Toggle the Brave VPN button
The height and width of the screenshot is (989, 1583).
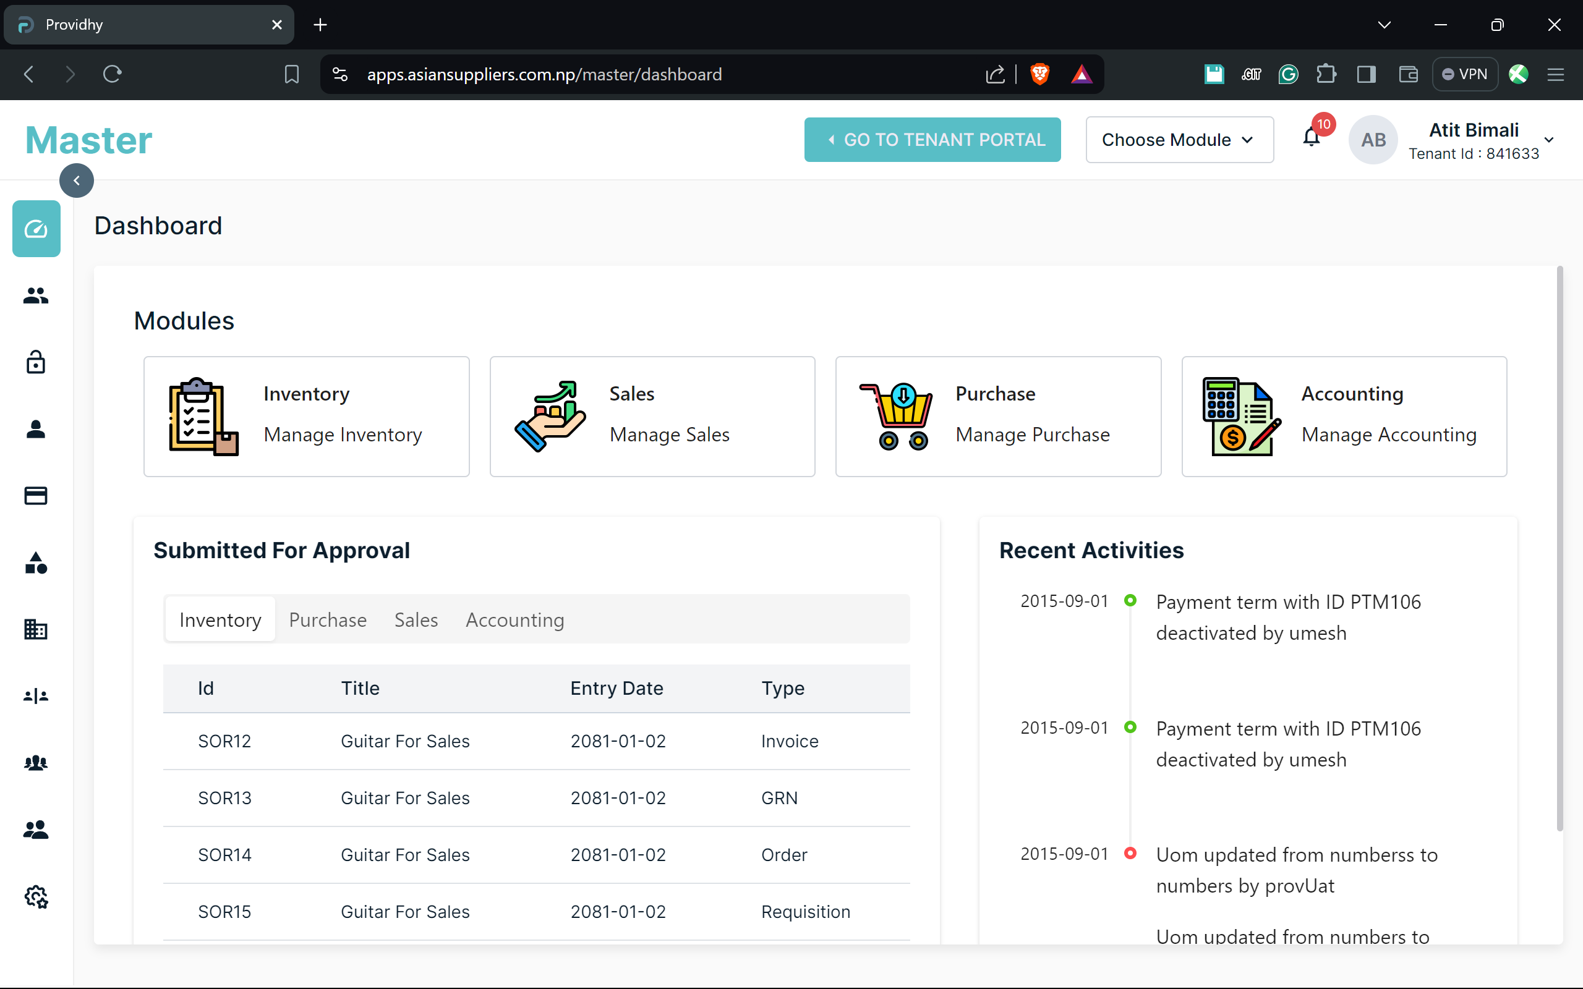(x=1465, y=74)
